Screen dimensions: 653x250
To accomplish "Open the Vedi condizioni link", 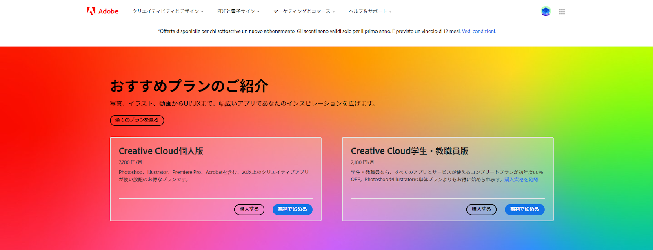I will [x=479, y=31].
